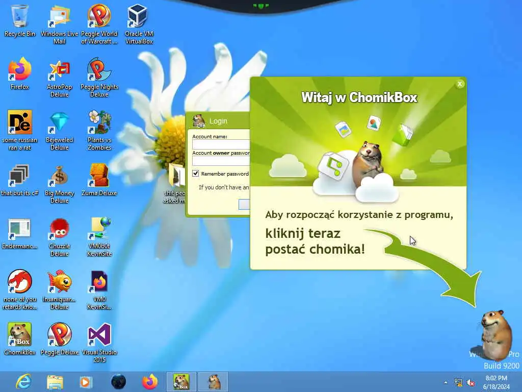Open File Explorer from taskbar
The width and height of the screenshot is (522, 392).
click(x=55, y=382)
